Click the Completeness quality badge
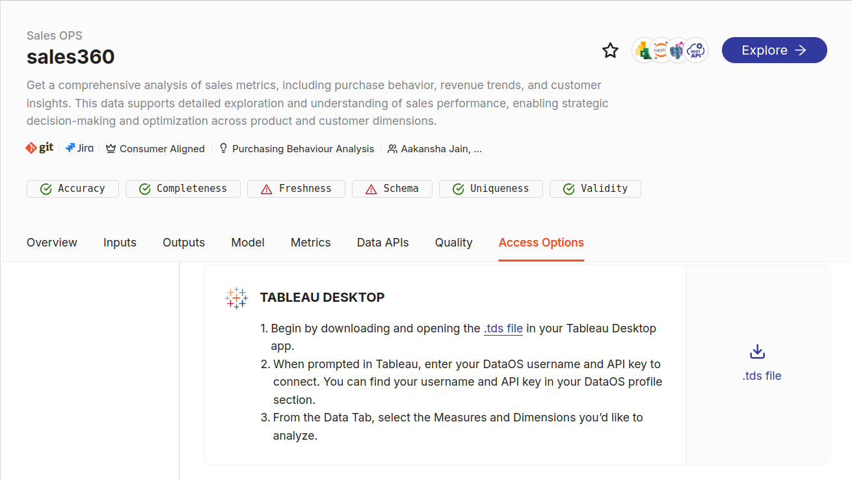This screenshot has height=480, width=852. pyautogui.click(x=183, y=189)
